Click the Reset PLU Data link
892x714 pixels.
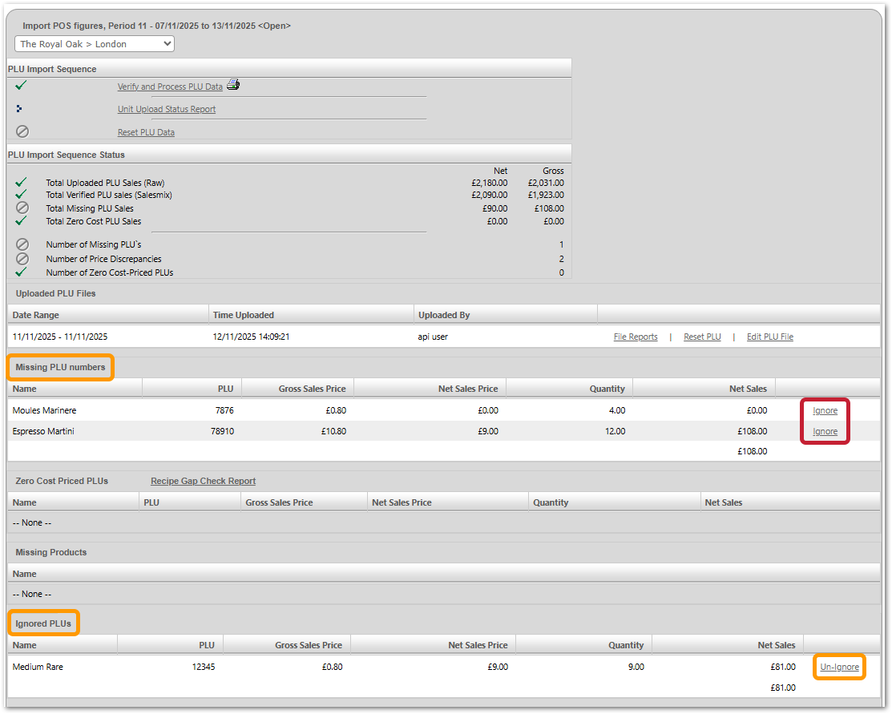(146, 132)
